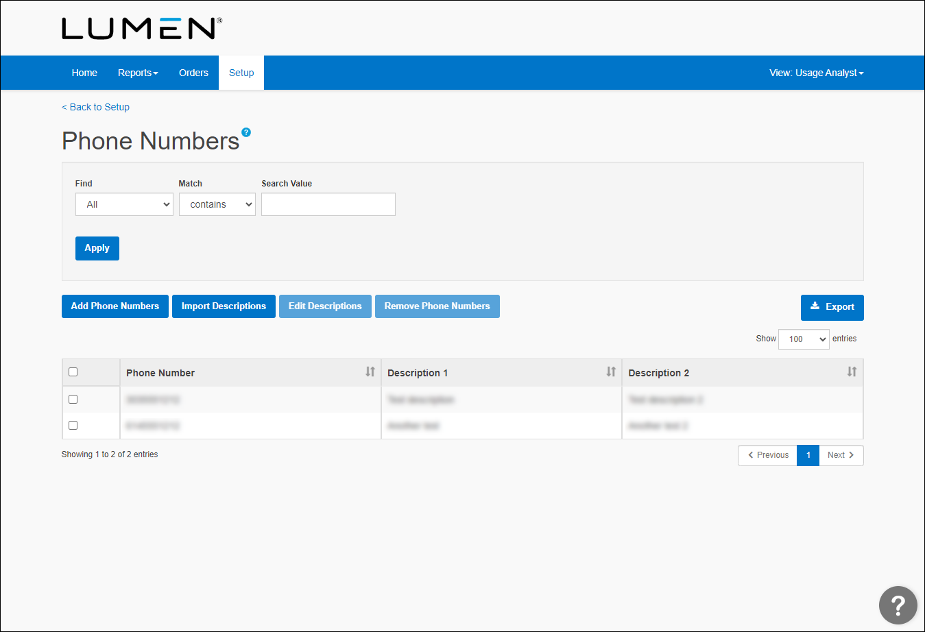925x632 pixels.
Task: Sort table by Phone Number column arrows
Action: (370, 372)
